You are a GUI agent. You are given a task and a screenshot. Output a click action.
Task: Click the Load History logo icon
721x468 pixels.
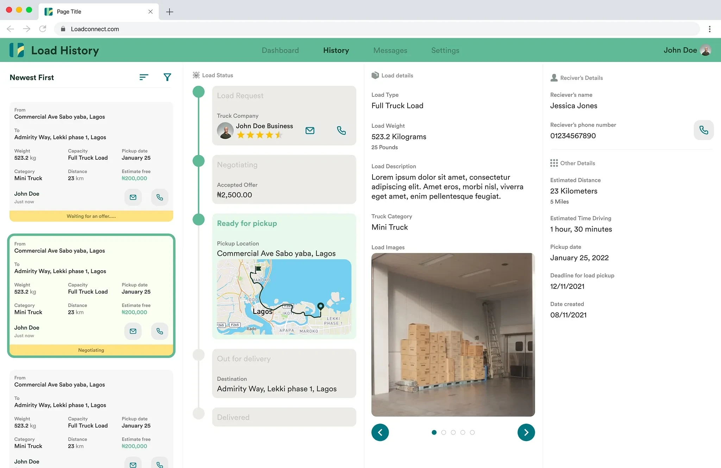pyautogui.click(x=17, y=50)
